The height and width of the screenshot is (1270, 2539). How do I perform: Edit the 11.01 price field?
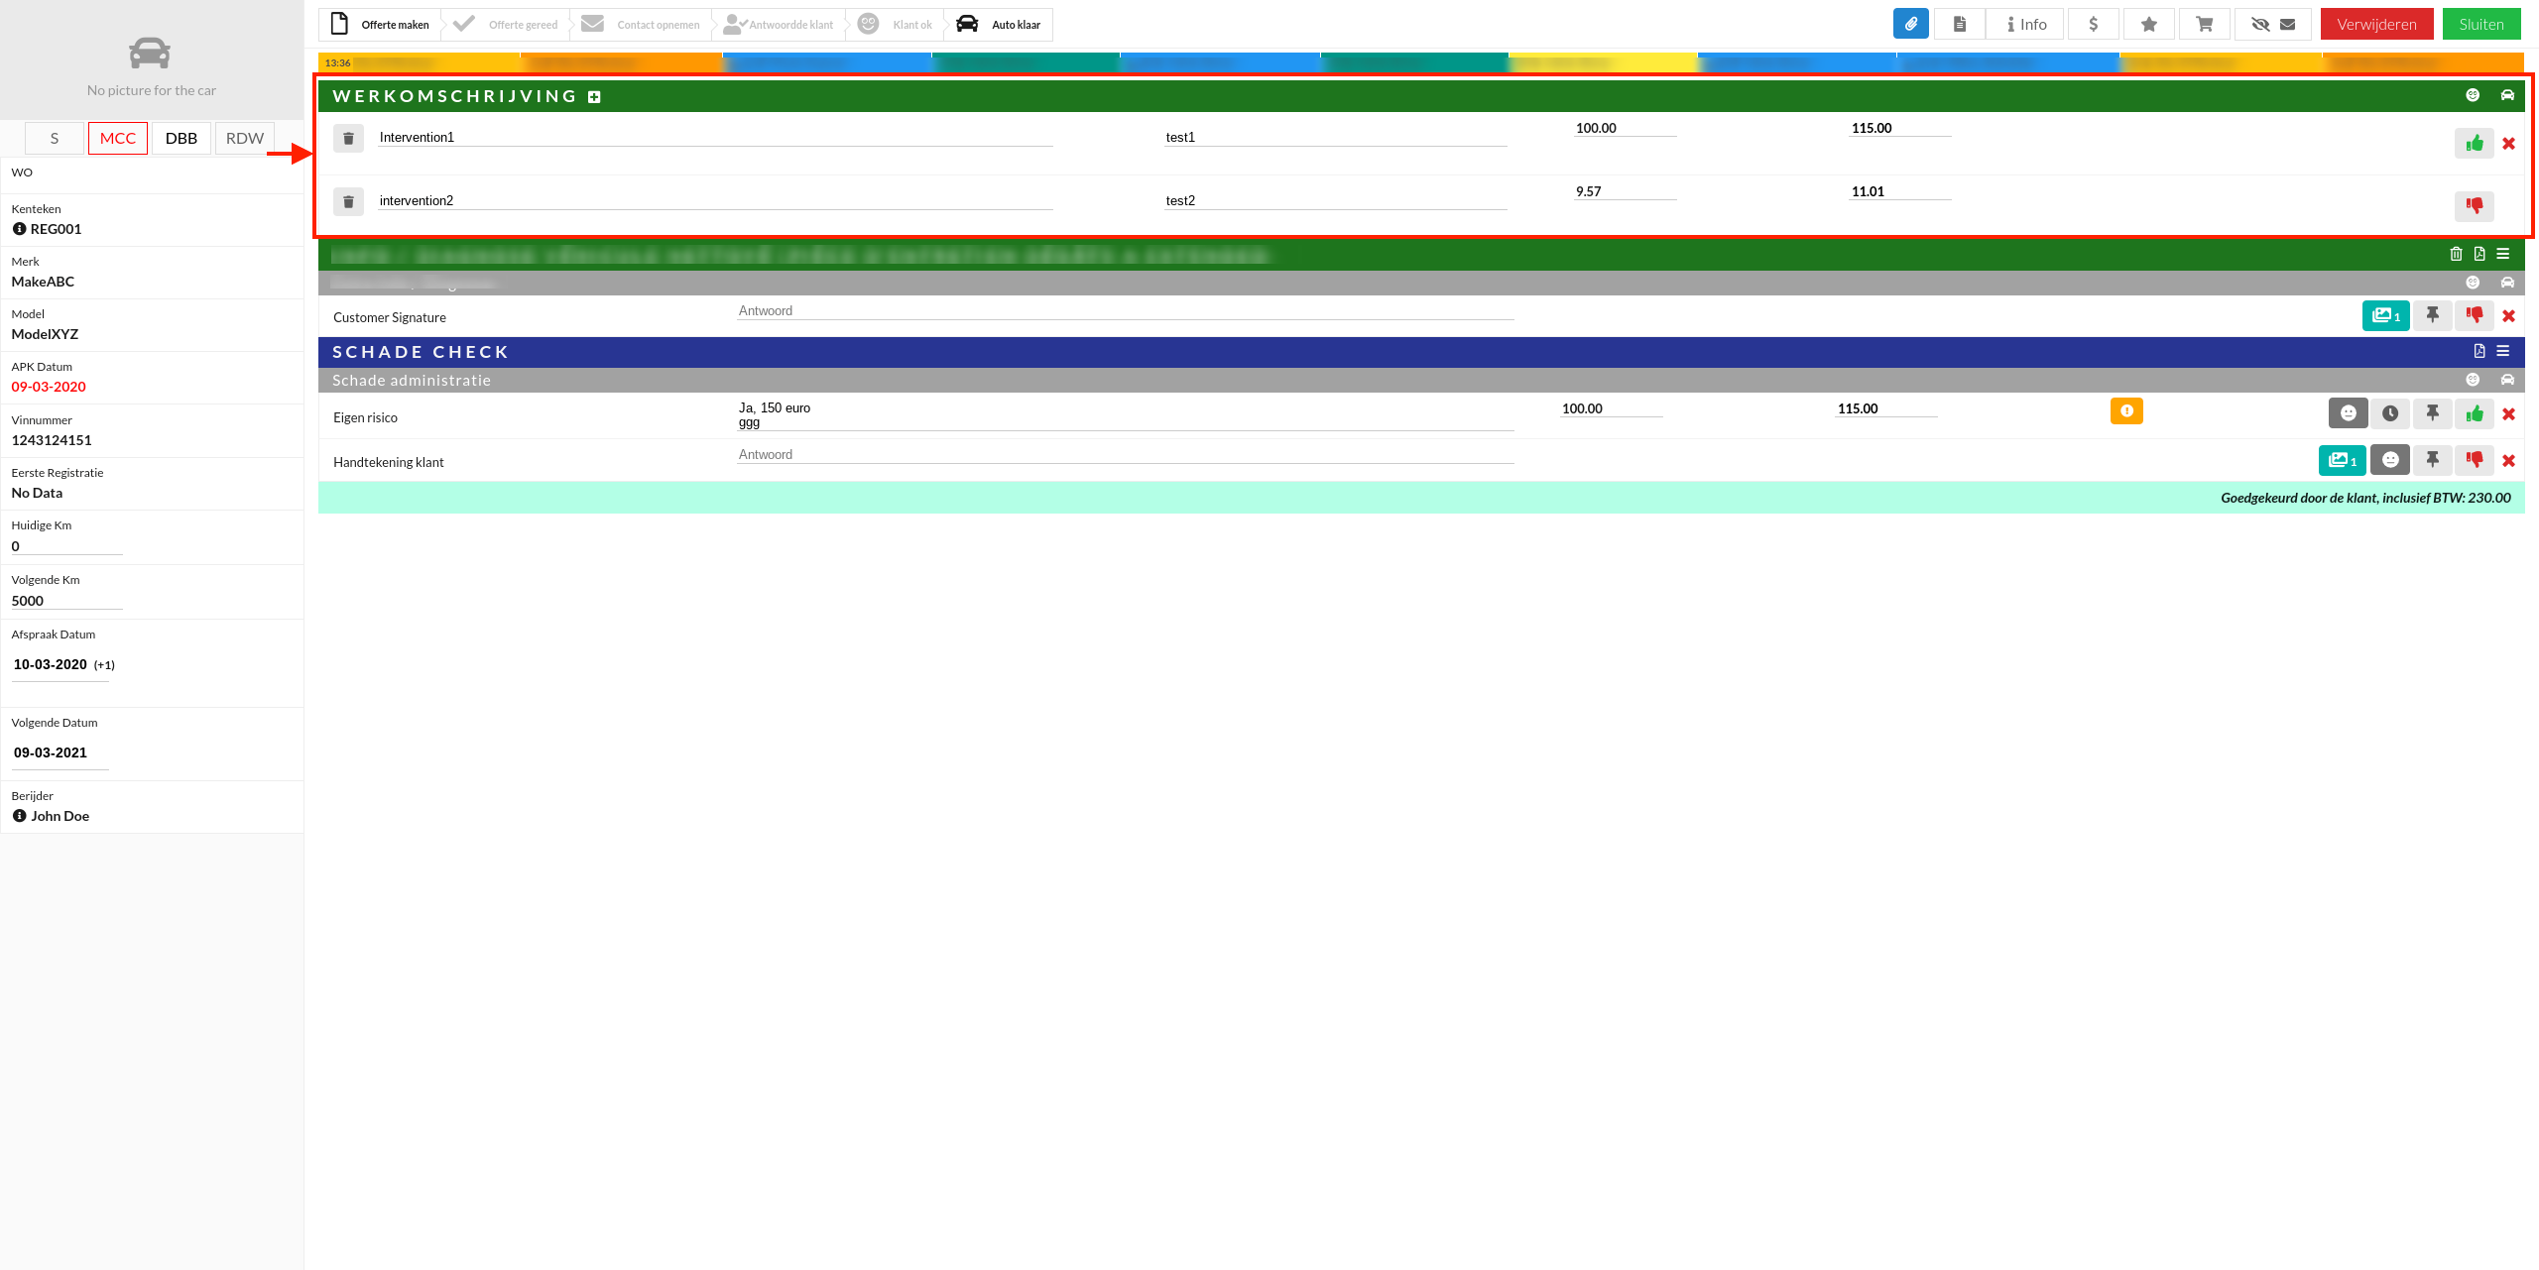pos(1901,191)
